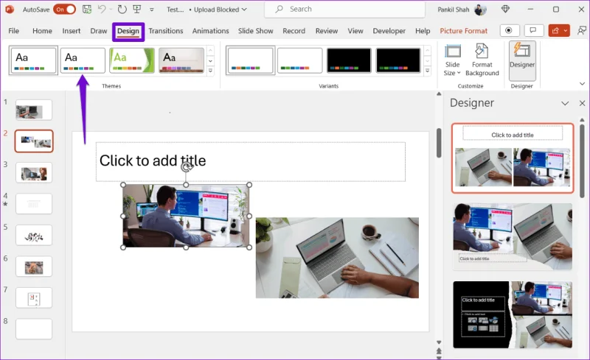The image size is (590, 360).
Task: Select the second black variant
Action: [x=398, y=60]
